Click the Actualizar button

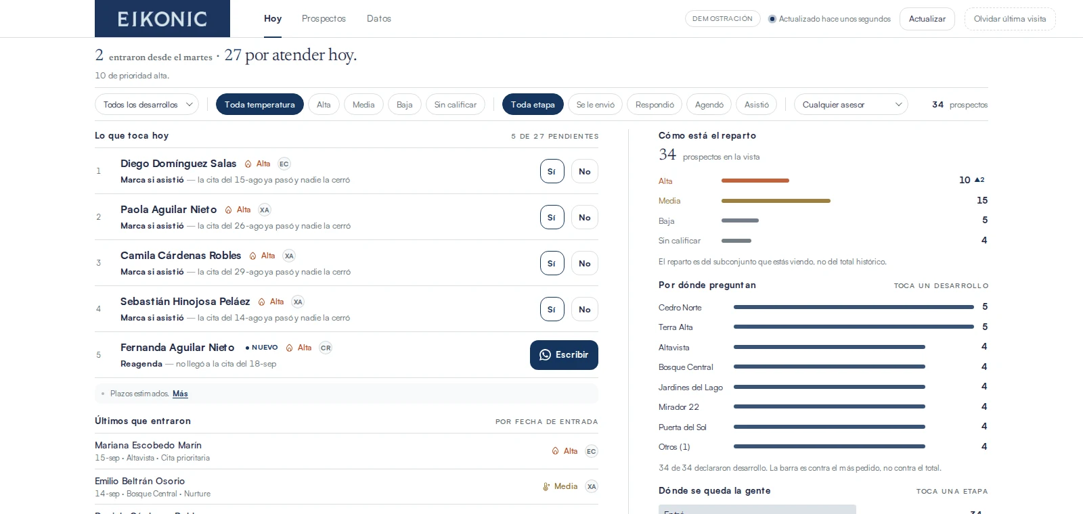927,19
